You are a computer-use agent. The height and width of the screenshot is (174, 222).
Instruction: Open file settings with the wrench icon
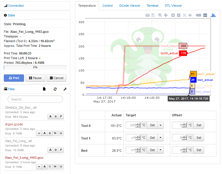pos(65,89)
